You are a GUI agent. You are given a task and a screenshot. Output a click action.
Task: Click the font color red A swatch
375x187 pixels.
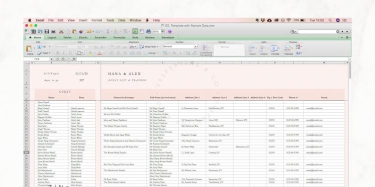pos(99,53)
